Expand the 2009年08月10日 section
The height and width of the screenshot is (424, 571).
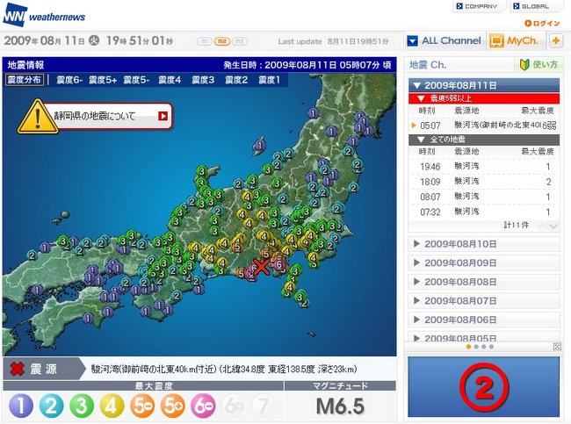tap(484, 244)
